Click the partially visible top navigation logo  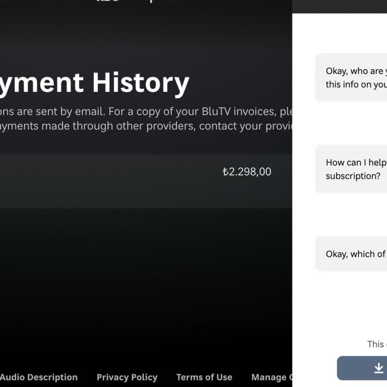[108, 2]
